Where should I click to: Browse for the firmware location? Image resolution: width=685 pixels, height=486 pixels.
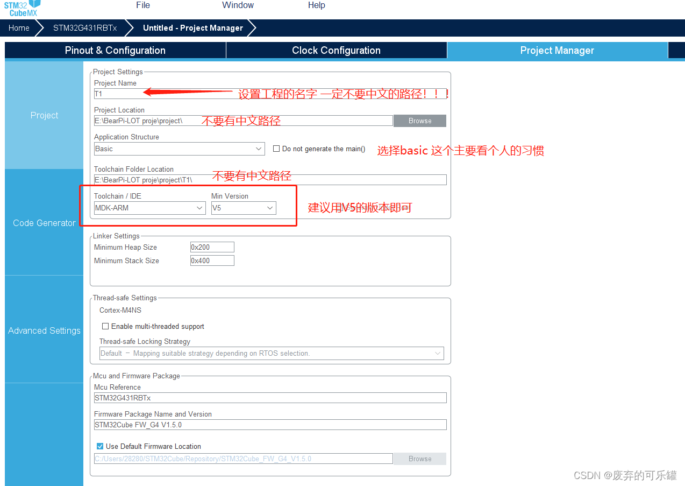click(420, 459)
